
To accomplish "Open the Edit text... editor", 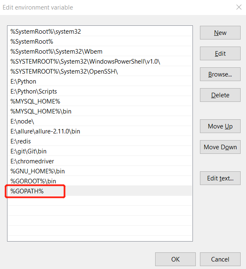I will pyautogui.click(x=220, y=178).
